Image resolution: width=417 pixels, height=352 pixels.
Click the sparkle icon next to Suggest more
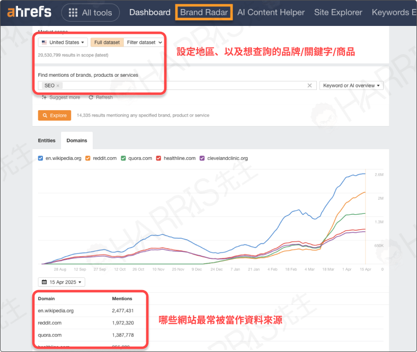[x=44, y=97]
